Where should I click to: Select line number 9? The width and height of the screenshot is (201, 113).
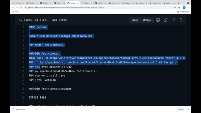click(x=24, y=62)
